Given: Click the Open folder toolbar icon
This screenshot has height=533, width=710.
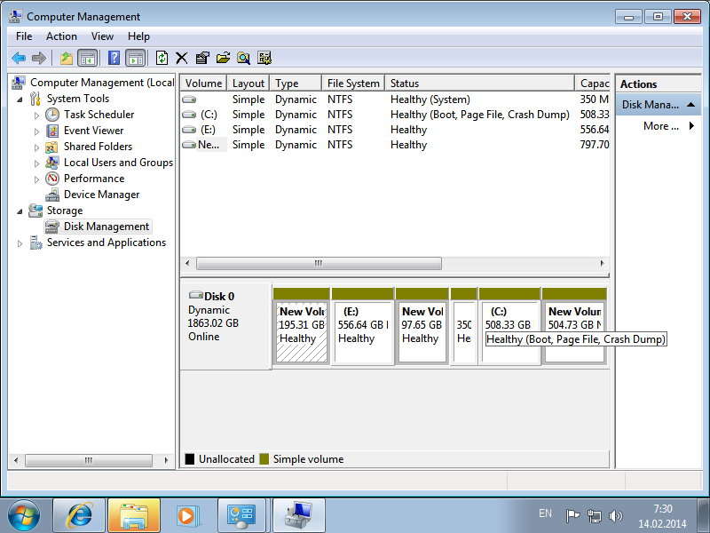Looking at the screenshot, I should click(x=223, y=58).
